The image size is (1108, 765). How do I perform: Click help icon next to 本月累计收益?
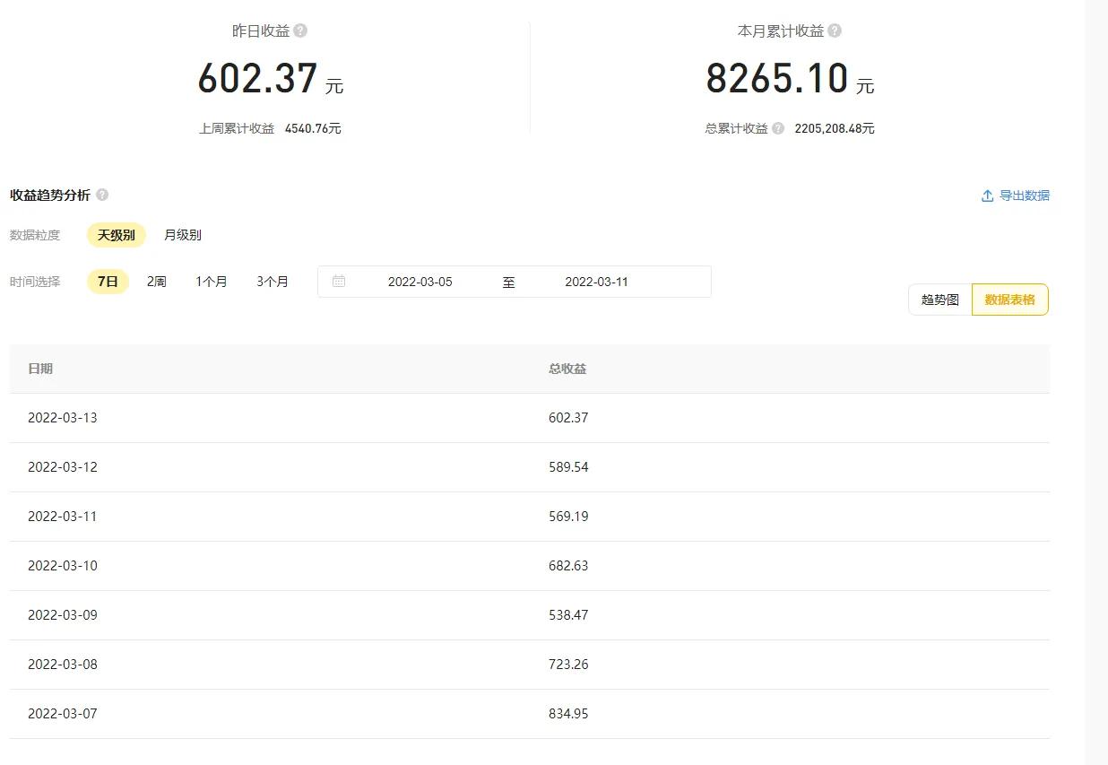click(x=835, y=30)
